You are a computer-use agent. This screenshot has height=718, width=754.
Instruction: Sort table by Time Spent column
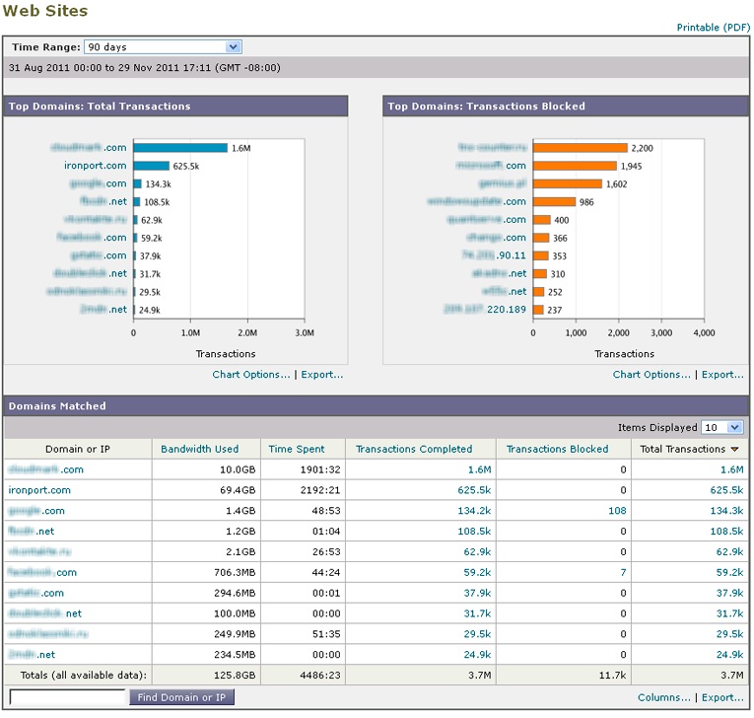coord(297,449)
